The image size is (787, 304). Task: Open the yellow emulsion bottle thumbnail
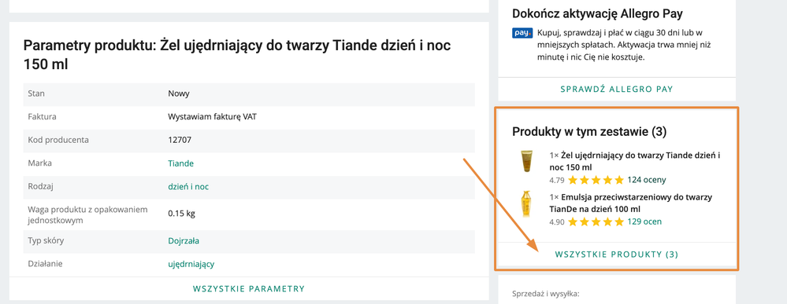[x=526, y=203]
